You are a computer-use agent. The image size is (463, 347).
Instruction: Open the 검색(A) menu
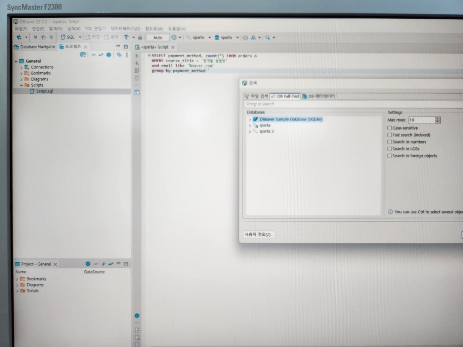tap(74, 29)
